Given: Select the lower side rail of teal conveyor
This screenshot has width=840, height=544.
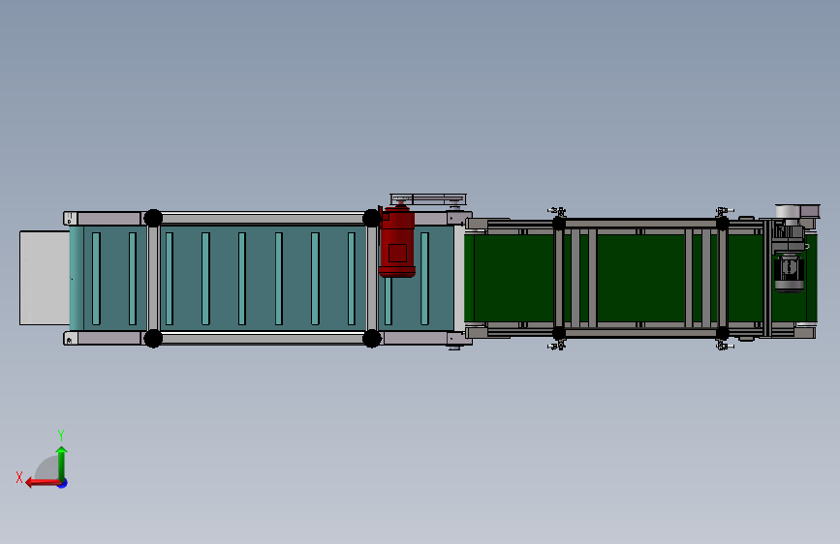Looking at the screenshot, I should (x=267, y=339).
